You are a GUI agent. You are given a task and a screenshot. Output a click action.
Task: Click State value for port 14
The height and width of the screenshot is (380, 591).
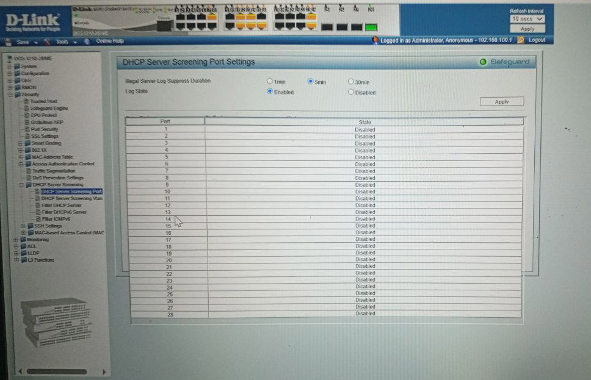tap(365, 219)
